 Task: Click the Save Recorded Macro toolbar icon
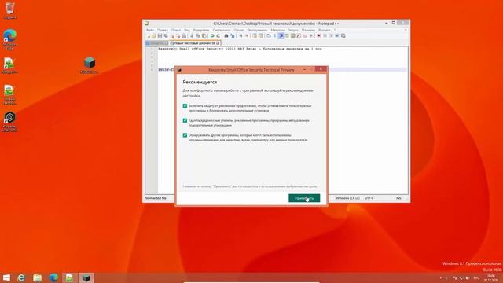[343, 35]
